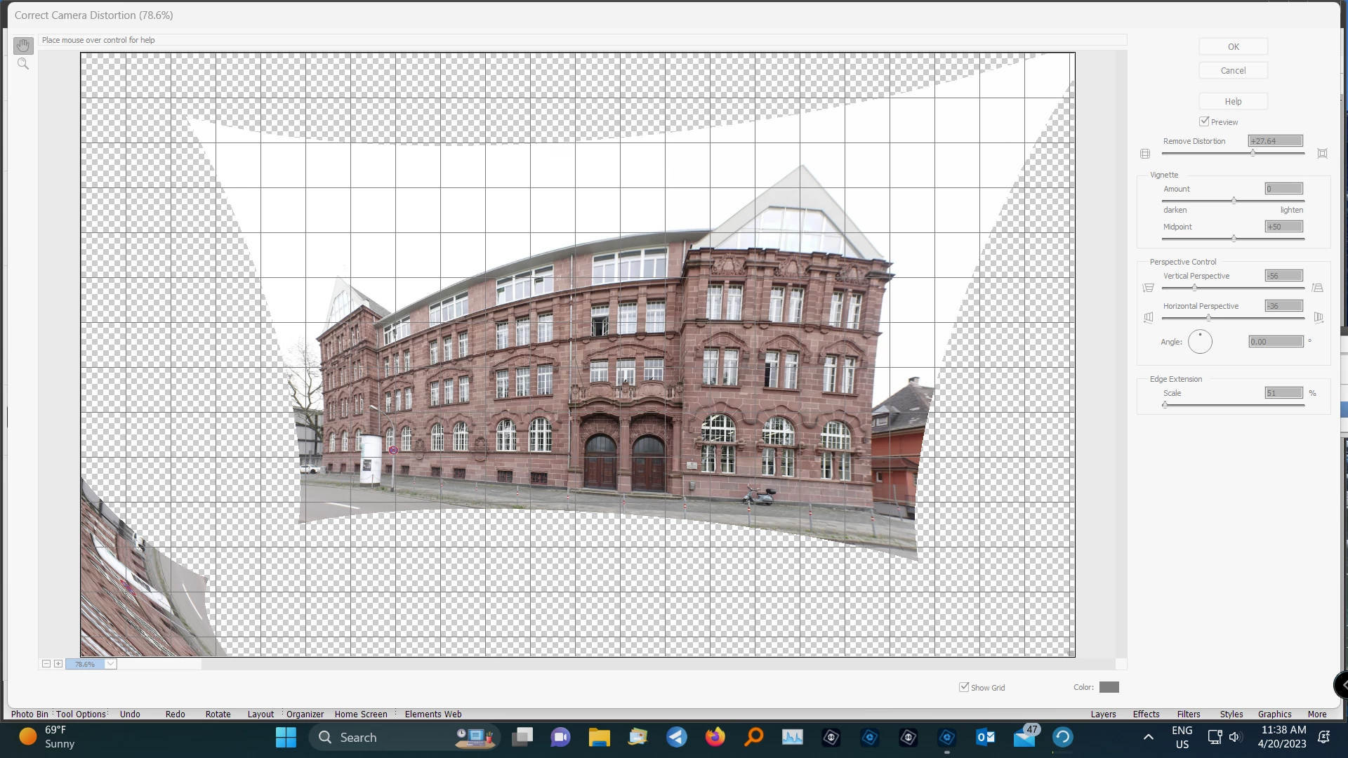Viewport: 1348px width, 758px height.
Task: Open the Layers panel
Action: click(x=1103, y=714)
